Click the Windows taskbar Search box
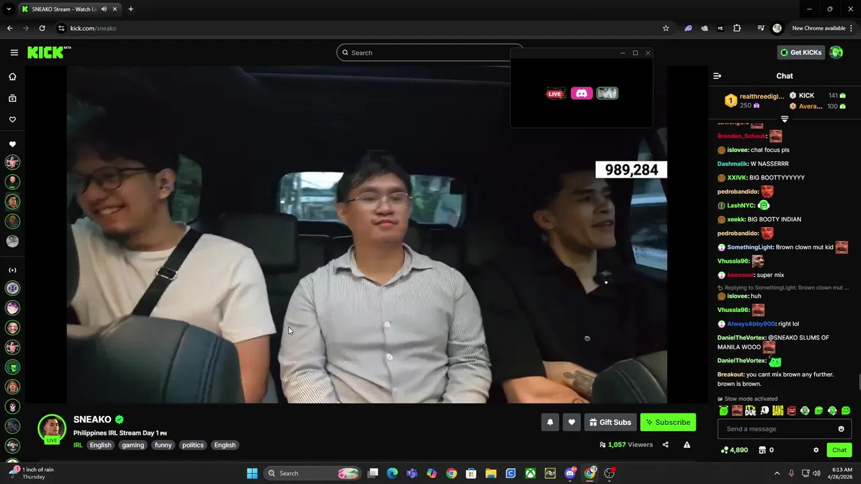 tap(313, 473)
